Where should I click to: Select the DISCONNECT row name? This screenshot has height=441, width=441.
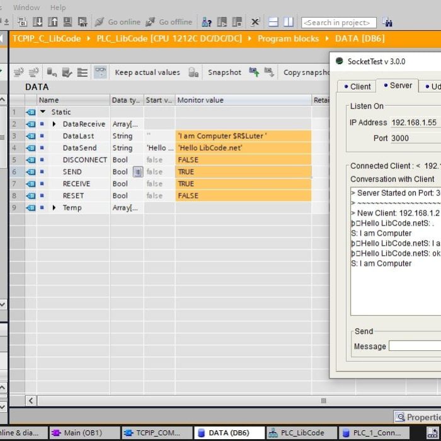84,160
